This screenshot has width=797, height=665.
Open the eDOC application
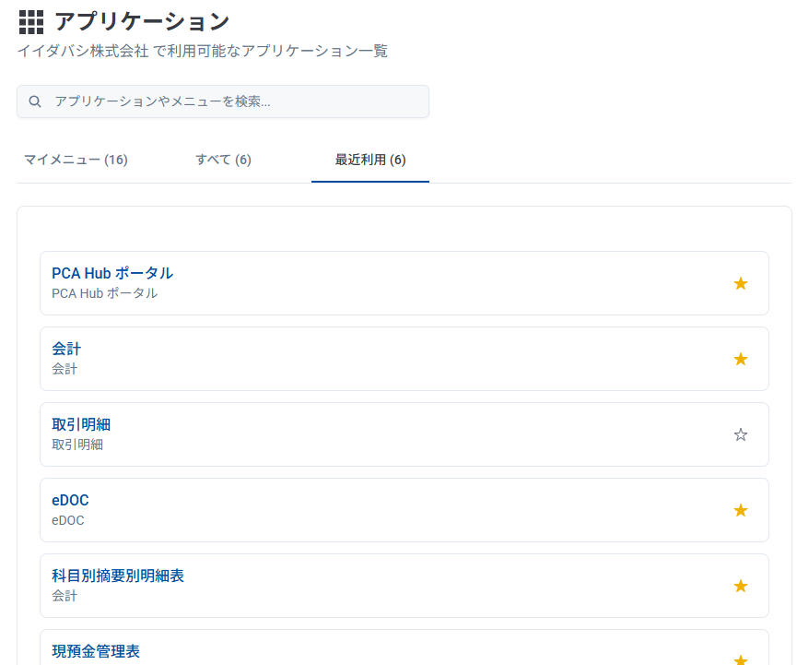[70, 500]
